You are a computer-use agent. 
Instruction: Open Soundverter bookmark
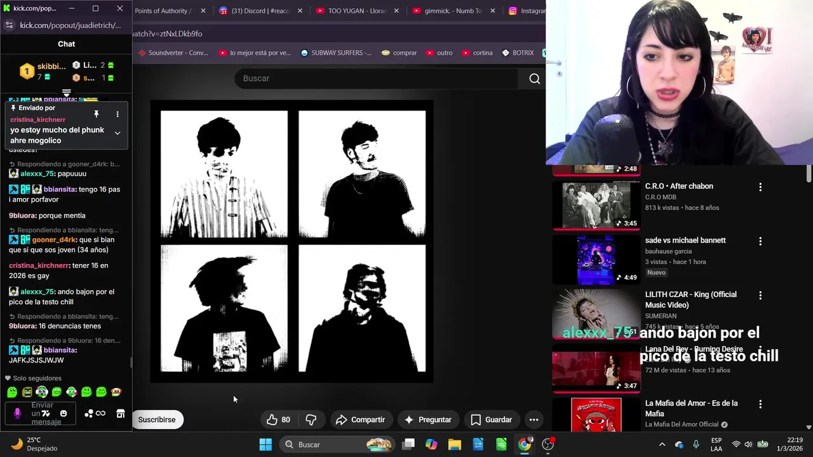point(172,53)
